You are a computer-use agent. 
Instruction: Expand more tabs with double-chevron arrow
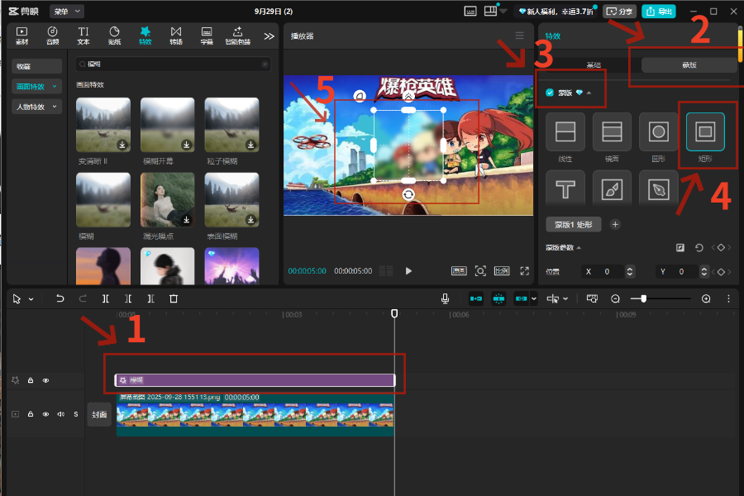(x=269, y=36)
